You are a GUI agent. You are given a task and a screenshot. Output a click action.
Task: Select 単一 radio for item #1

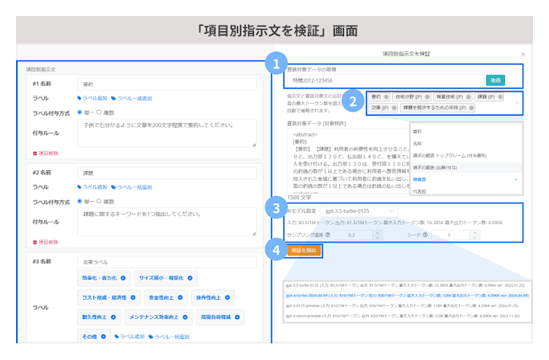click(x=79, y=112)
